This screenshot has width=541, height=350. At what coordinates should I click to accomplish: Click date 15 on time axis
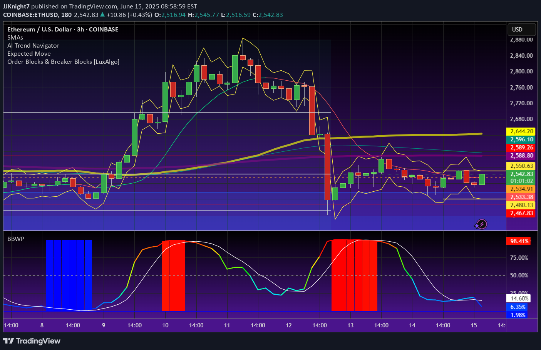474,325
